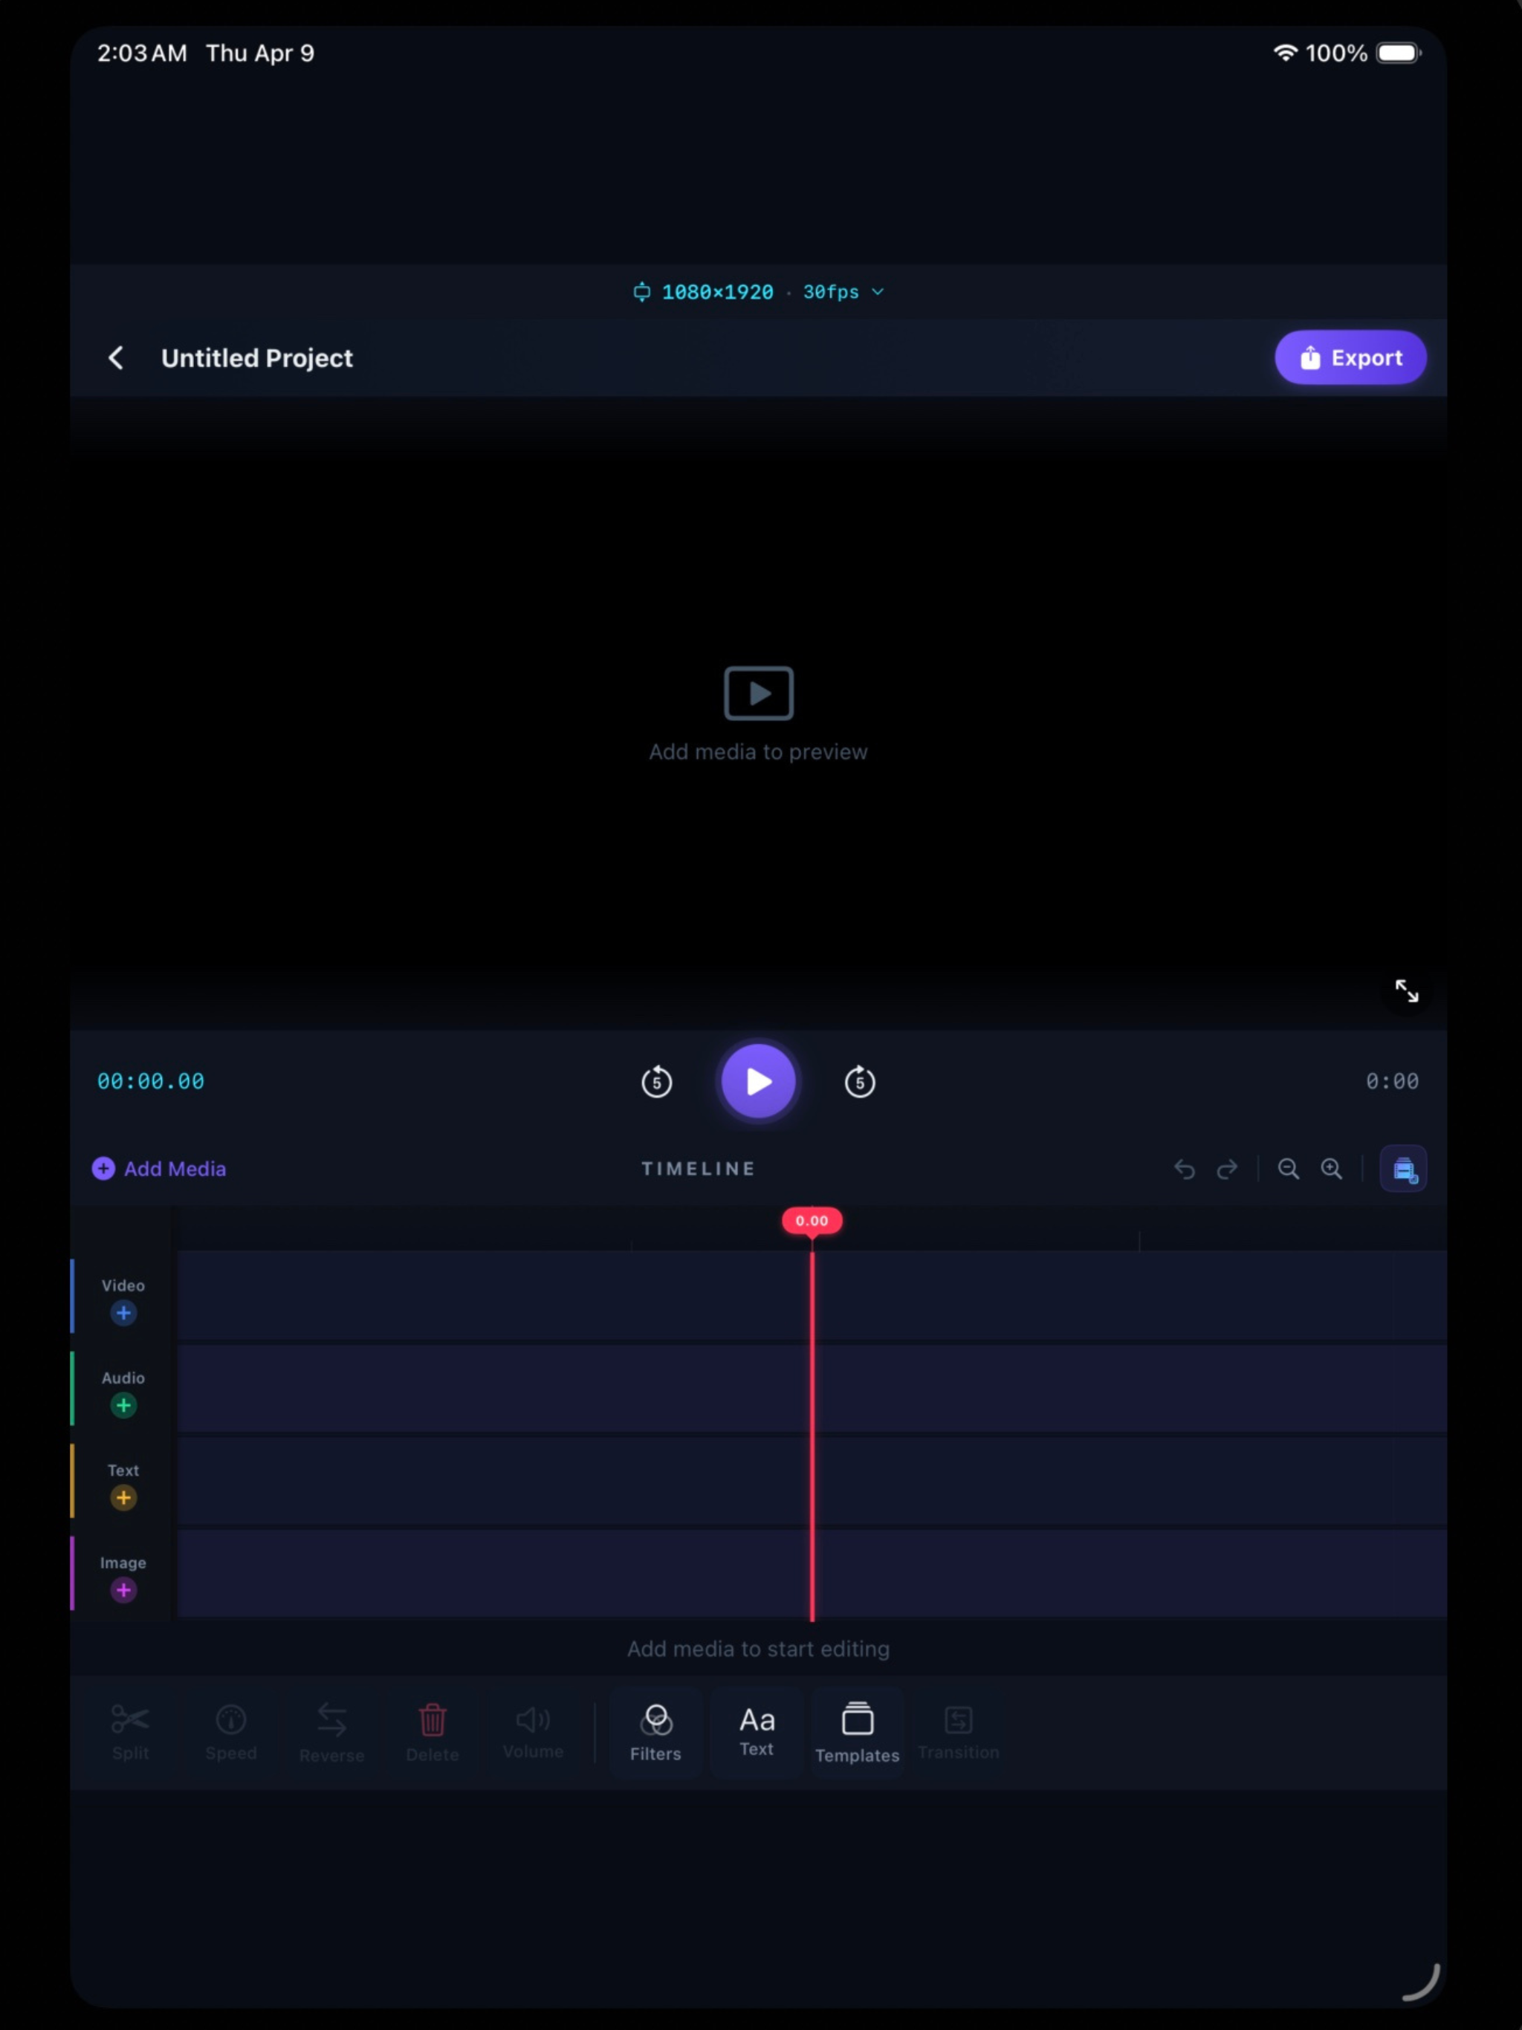Click the preview placeholder play icon
Viewport: 1522px width, 2030px height.
click(758, 693)
